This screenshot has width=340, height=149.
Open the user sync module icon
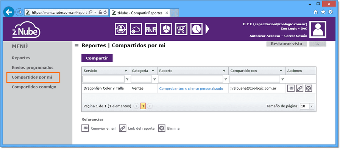120,29
